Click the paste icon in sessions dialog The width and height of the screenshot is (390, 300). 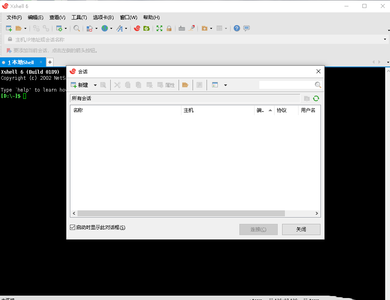point(139,85)
